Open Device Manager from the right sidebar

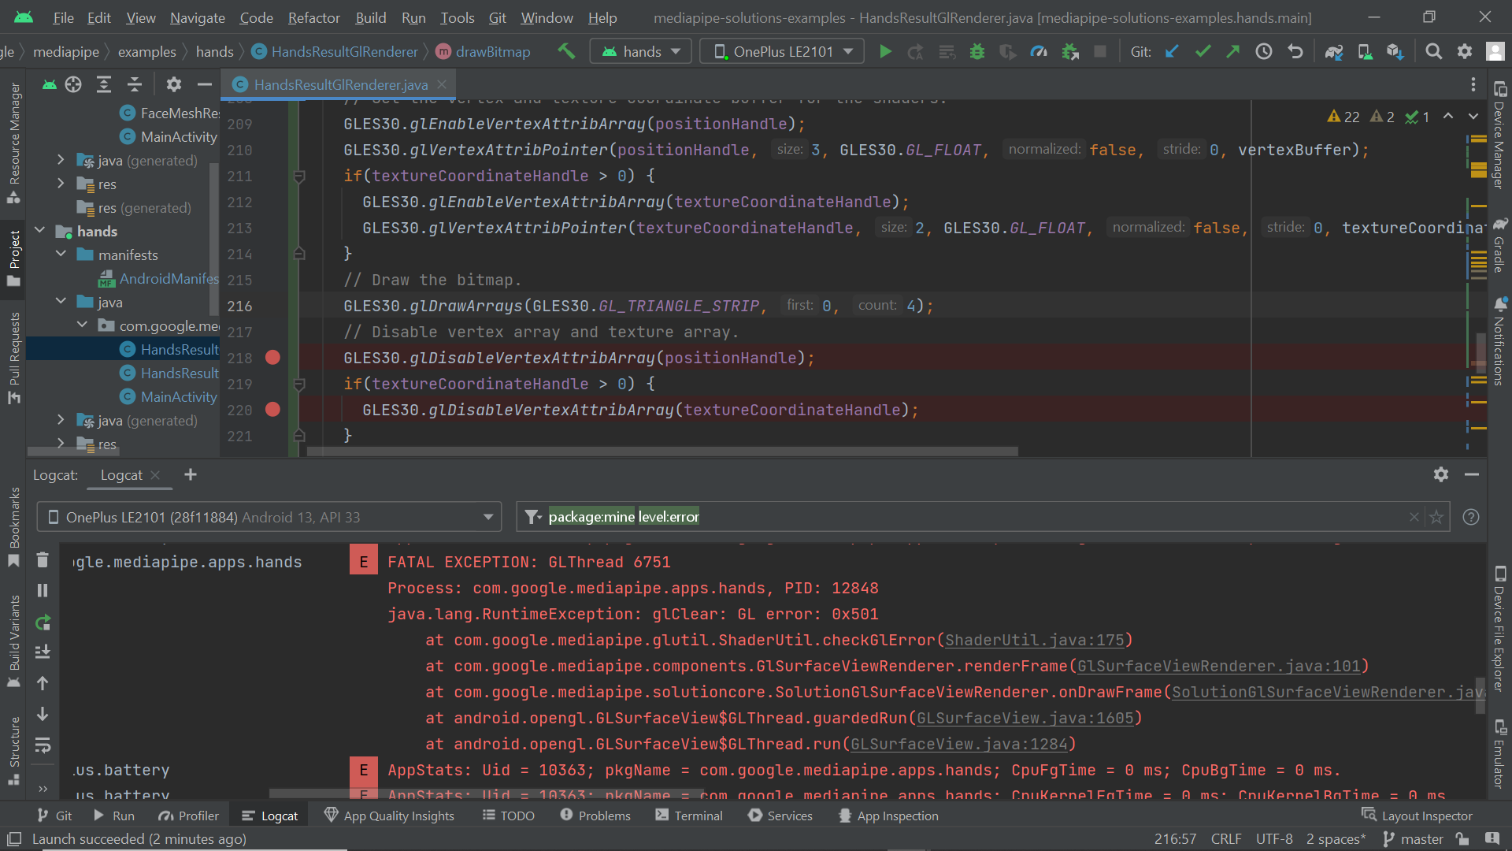tap(1499, 142)
